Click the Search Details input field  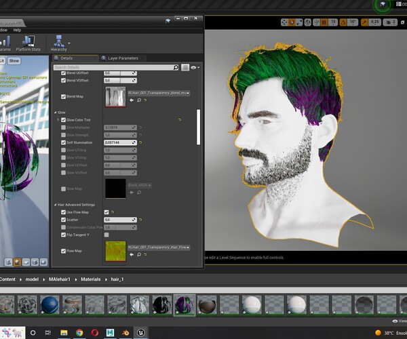coord(116,67)
